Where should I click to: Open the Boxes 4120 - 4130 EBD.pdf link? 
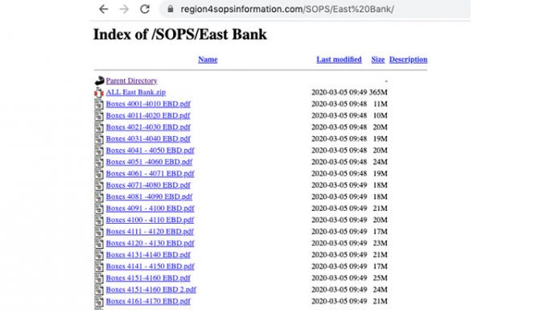click(150, 243)
